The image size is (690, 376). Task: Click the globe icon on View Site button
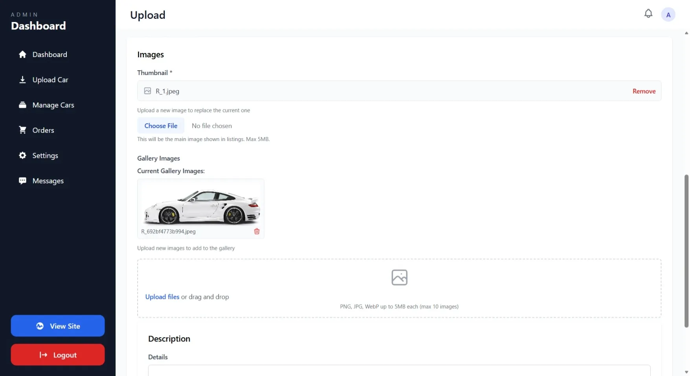pyautogui.click(x=40, y=326)
